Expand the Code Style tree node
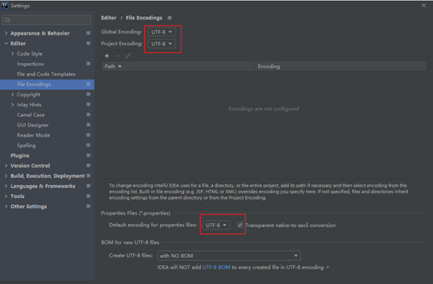The width and height of the screenshot is (433, 284). (12, 53)
